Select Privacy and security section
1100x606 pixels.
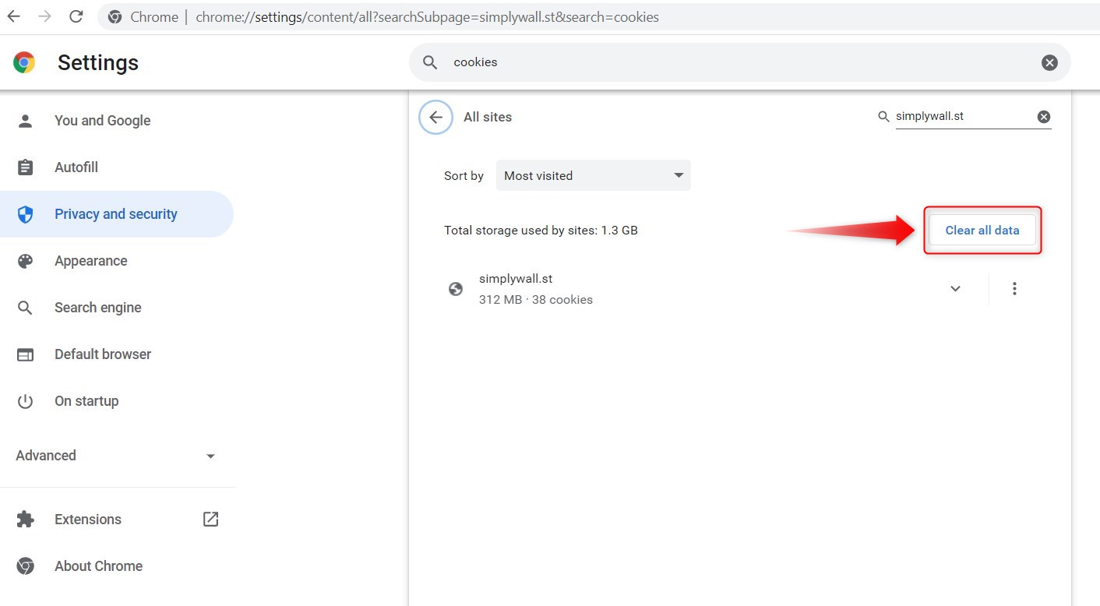pyautogui.click(x=117, y=214)
